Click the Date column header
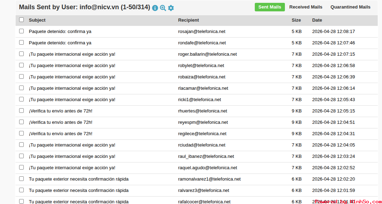The width and height of the screenshot is (382, 204). (317, 20)
